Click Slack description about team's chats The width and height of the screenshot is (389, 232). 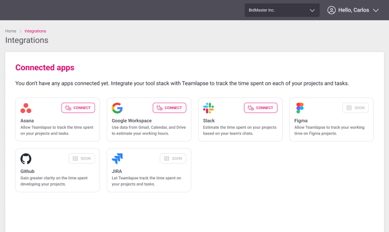coord(240,130)
